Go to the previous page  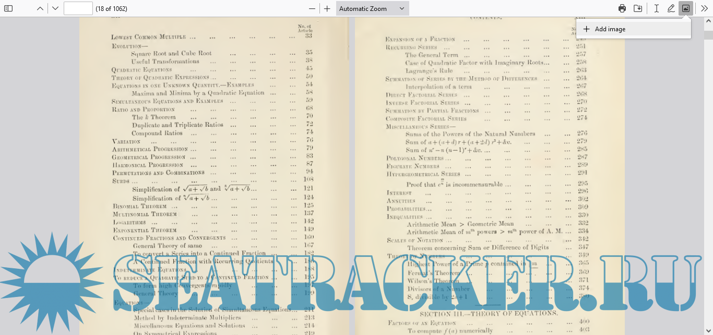coord(40,8)
